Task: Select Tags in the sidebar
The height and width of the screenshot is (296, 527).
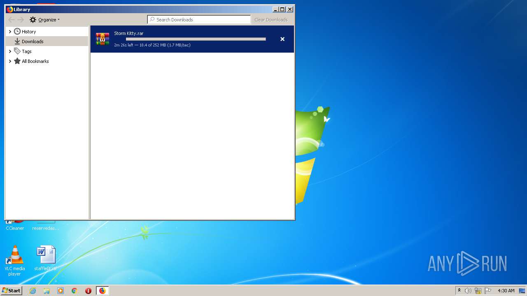Action: coord(27,51)
